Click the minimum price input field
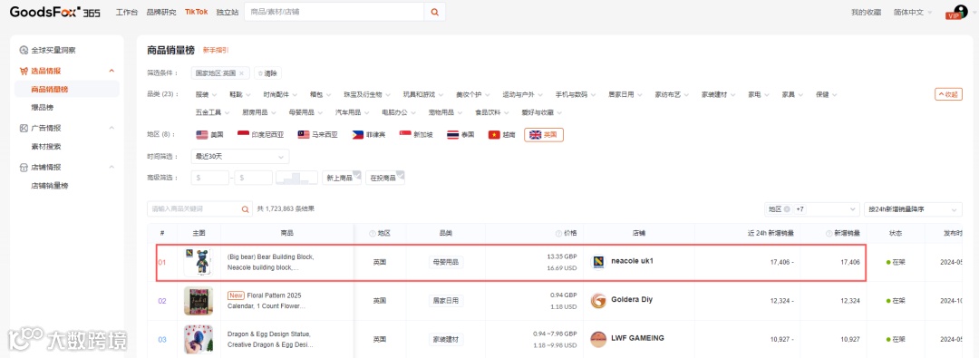The width and height of the screenshot is (979, 358). click(209, 178)
